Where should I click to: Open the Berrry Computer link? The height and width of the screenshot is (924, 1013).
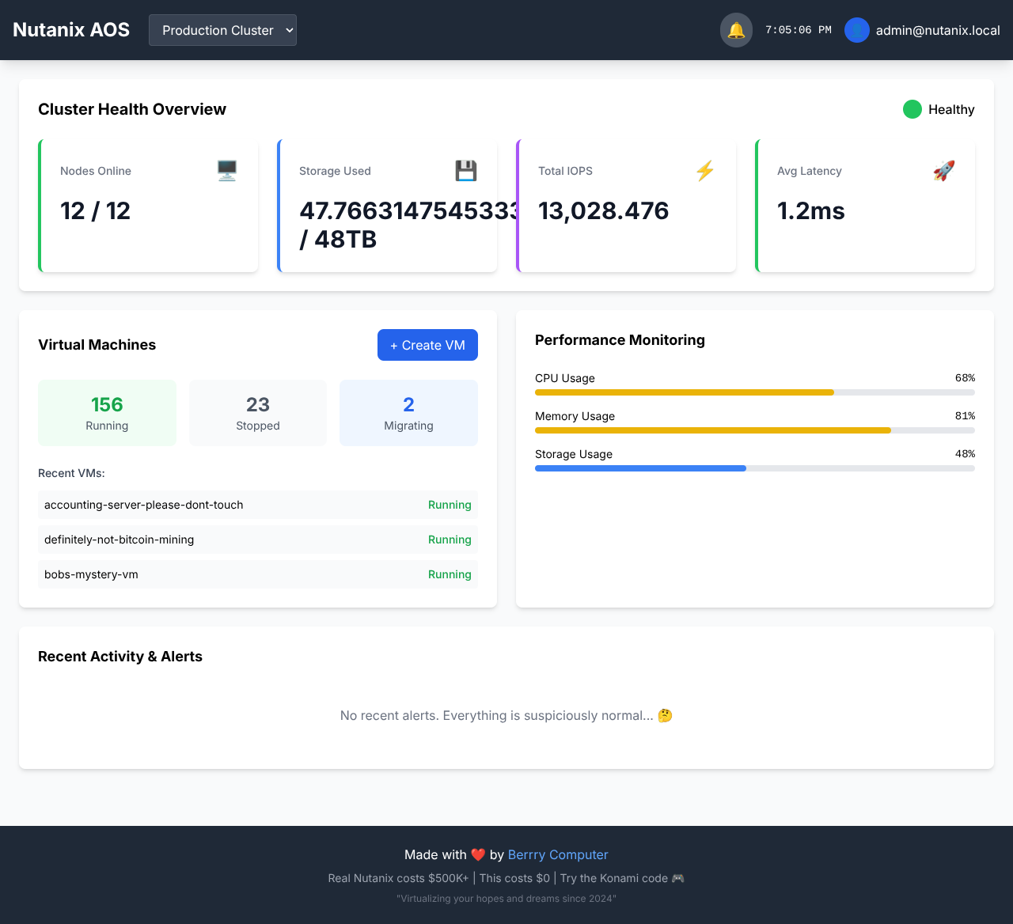coord(558,854)
